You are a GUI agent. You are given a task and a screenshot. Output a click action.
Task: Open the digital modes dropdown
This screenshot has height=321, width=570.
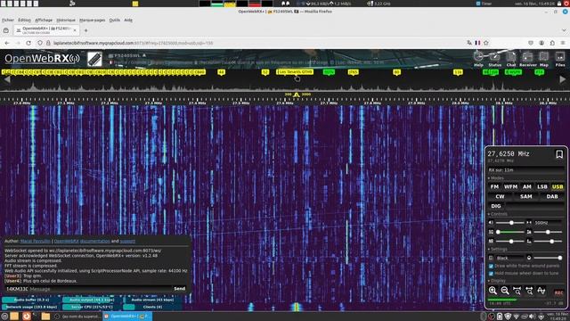click(534, 206)
